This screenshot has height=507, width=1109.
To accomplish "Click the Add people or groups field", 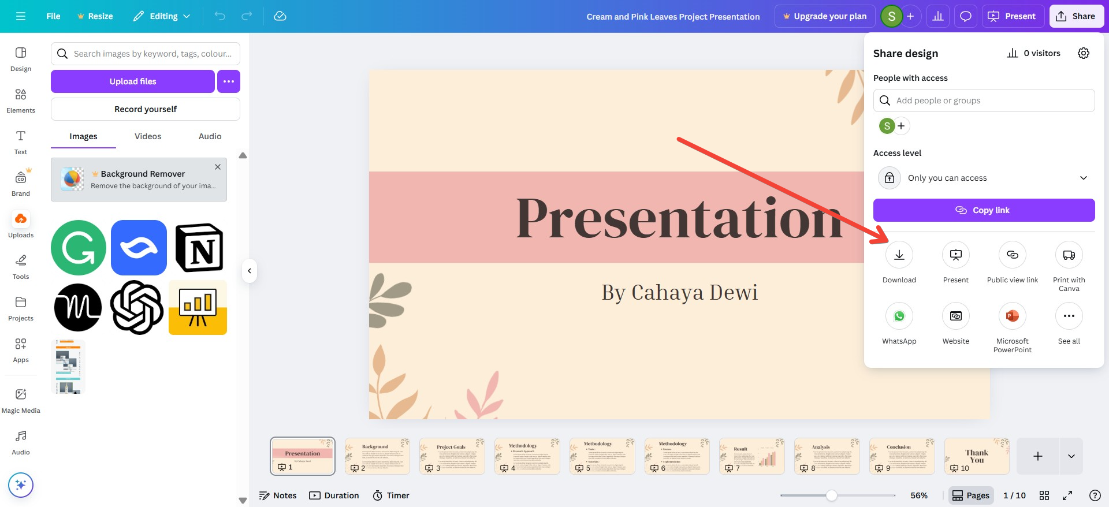I will pos(984,100).
